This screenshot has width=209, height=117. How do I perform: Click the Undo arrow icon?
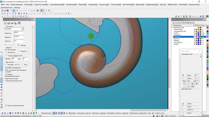pyautogui.click(x=17, y=10)
